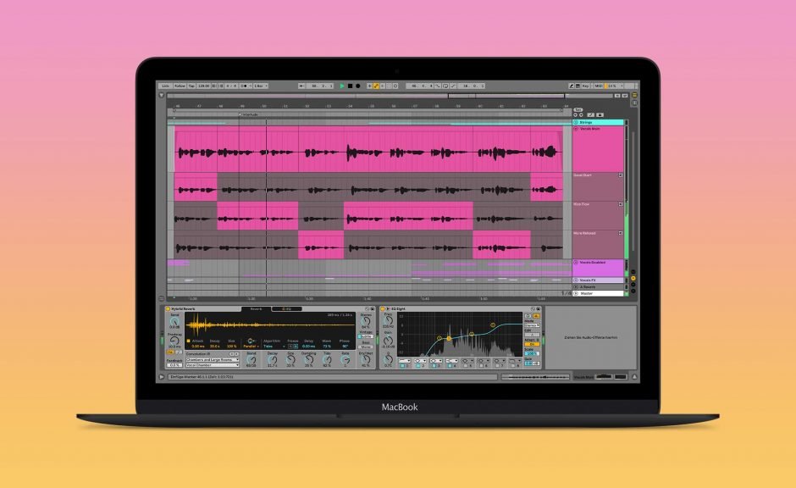Adjust the Dry/Wet knob on Hybrid Reverb
Screen dimensions: 796x488
tap(366, 359)
